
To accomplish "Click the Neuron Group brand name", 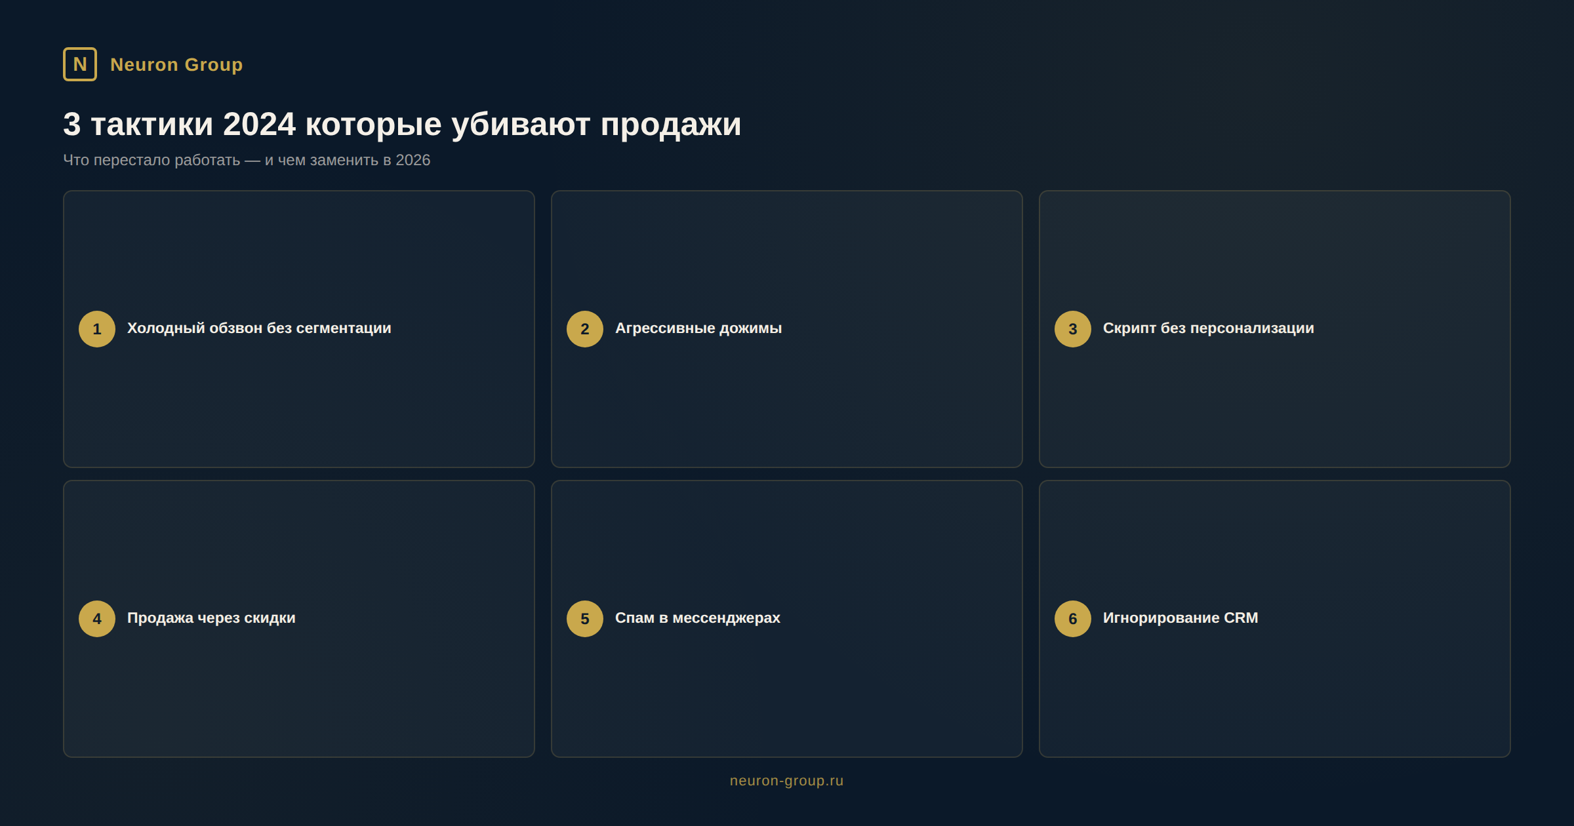I will [x=176, y=64].
